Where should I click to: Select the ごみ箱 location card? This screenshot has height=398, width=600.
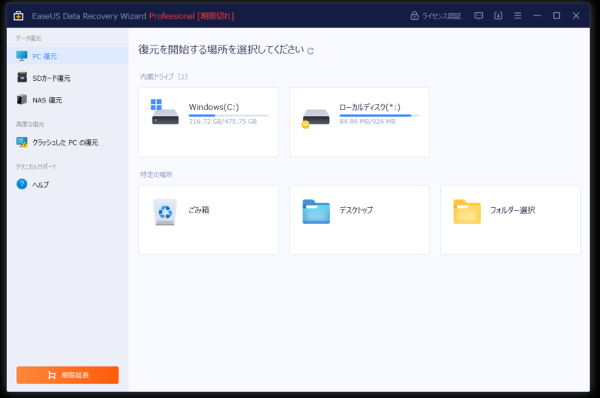(208, 220)
